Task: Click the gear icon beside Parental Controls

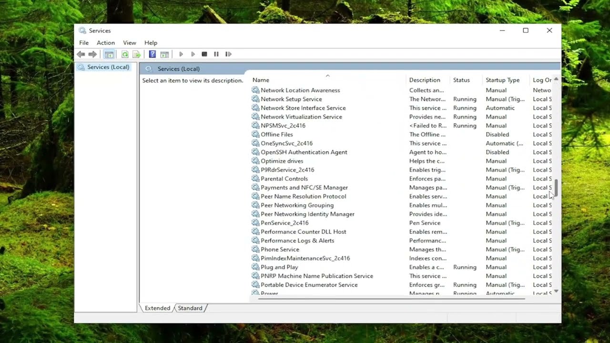Action: 255,179
